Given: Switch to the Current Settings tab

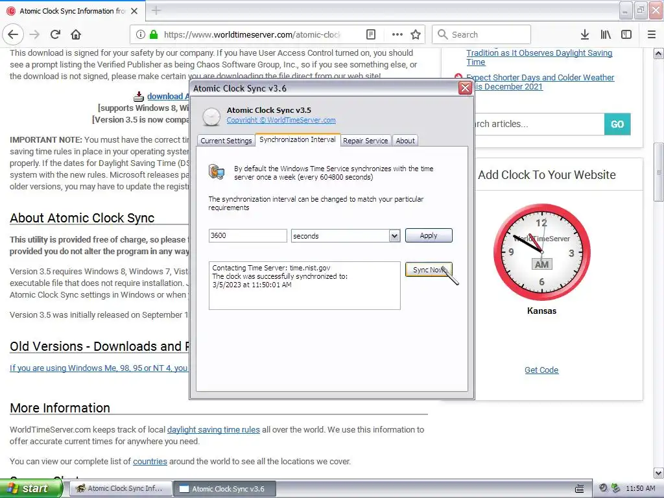Looking at the screenshot, I should tap(226, 141).
